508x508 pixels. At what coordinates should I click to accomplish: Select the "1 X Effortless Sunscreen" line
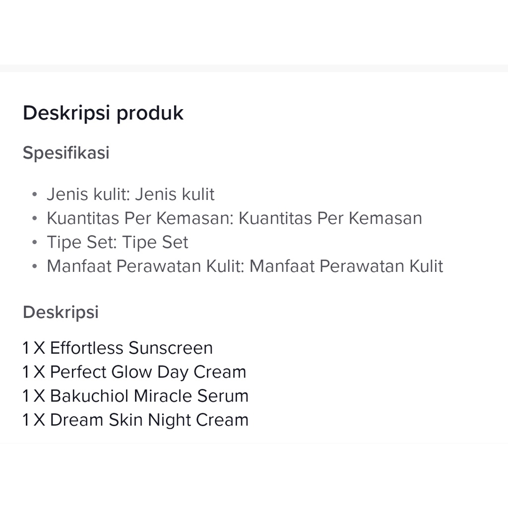coord(118,348)
